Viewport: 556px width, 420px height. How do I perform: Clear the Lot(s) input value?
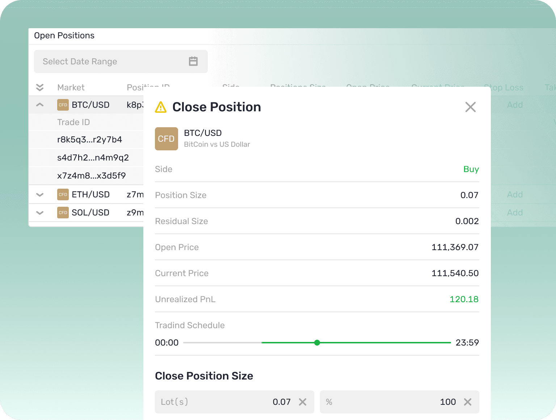[303, 402]
